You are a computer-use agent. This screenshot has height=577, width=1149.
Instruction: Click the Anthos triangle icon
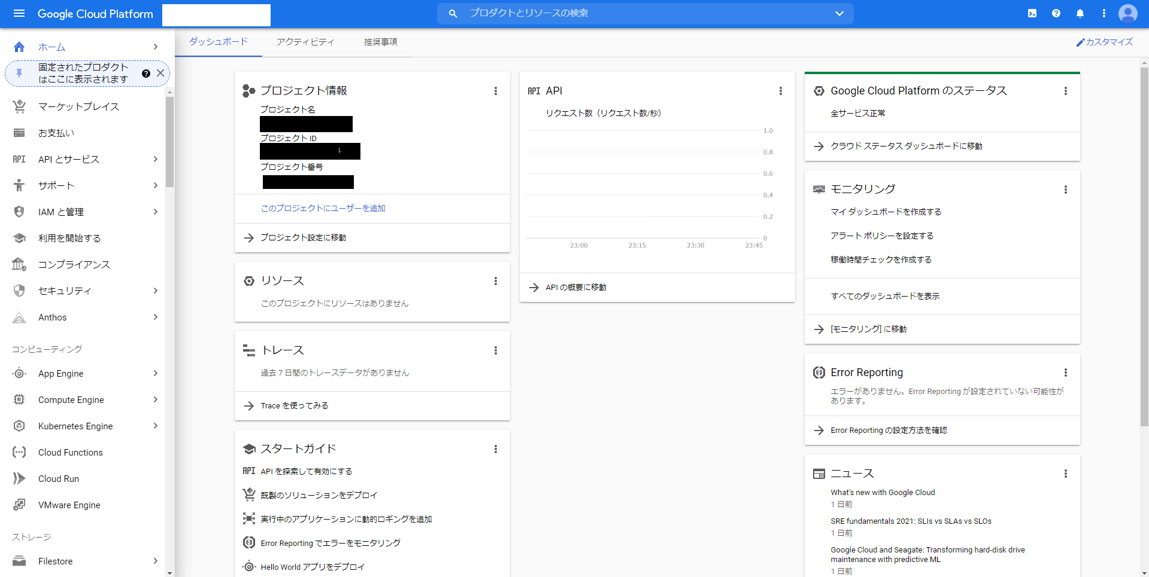coord(19,317)
